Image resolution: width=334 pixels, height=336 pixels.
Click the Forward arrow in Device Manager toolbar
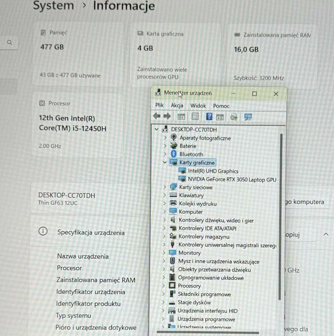167,116
